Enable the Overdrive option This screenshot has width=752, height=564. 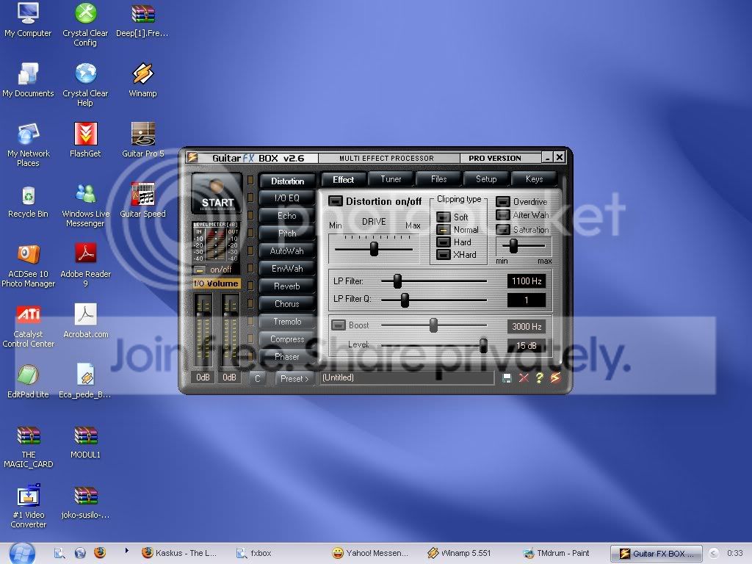pyautogui.click(x=502, y=201)
